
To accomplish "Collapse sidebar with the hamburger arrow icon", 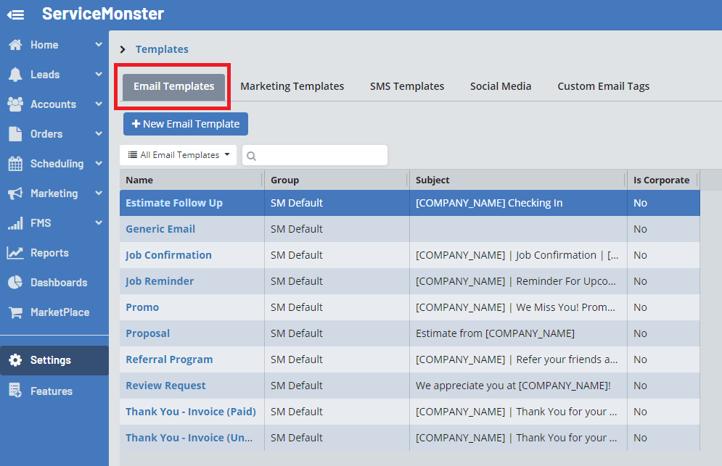I will (x=16, y=14).
